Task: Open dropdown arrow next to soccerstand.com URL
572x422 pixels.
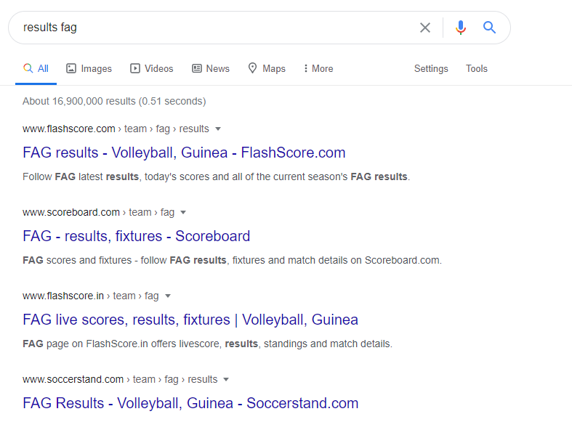Action: tap(226, 379)
